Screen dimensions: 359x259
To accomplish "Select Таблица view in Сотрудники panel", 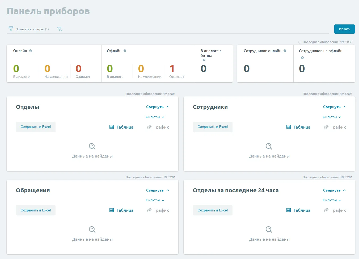I will (298, 127).
